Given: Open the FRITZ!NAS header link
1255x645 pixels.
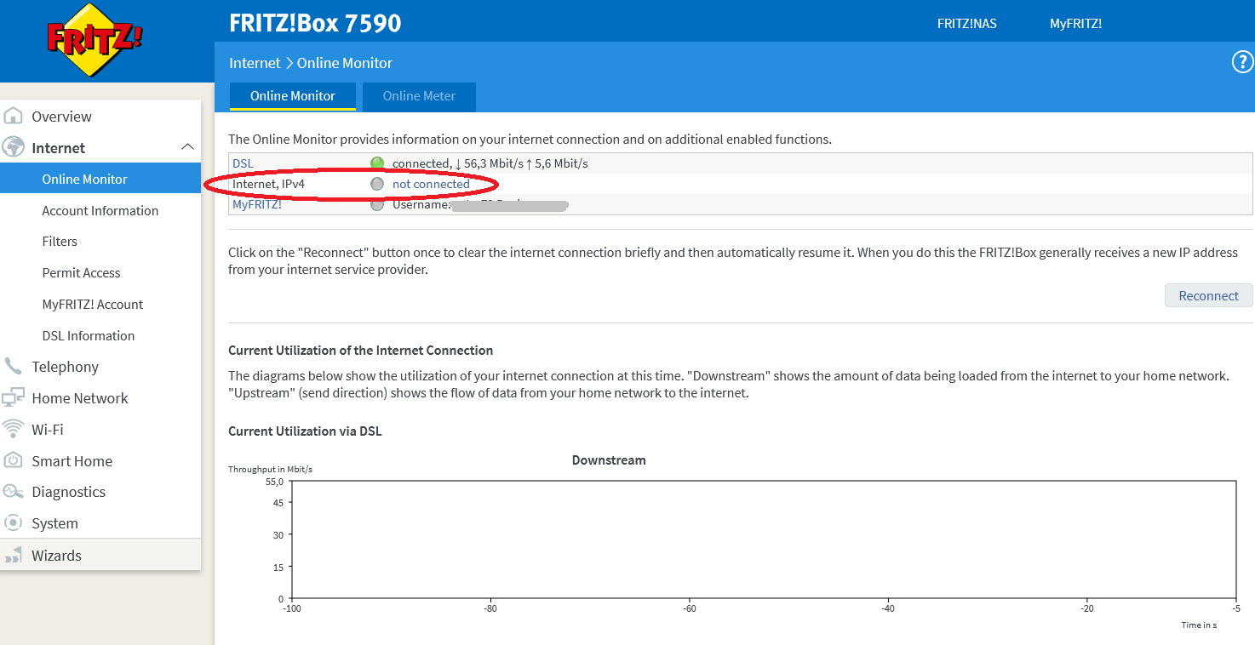Looking at the screenshot, I should point(966,24).
